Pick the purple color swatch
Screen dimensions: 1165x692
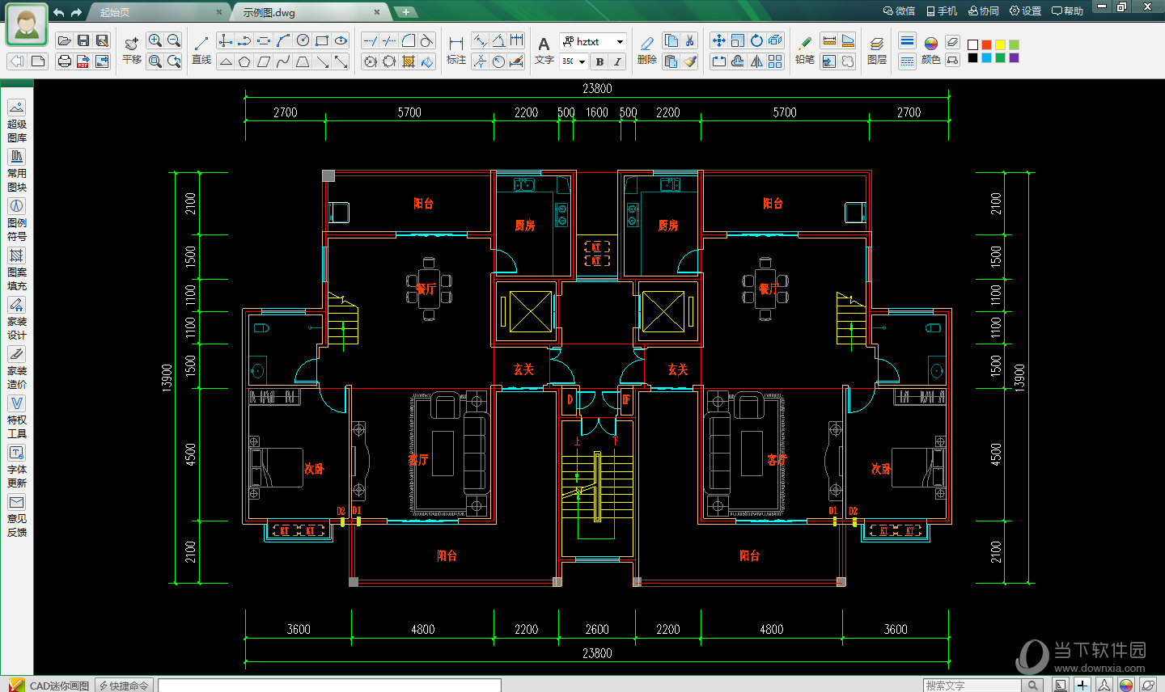point(1015,58)
